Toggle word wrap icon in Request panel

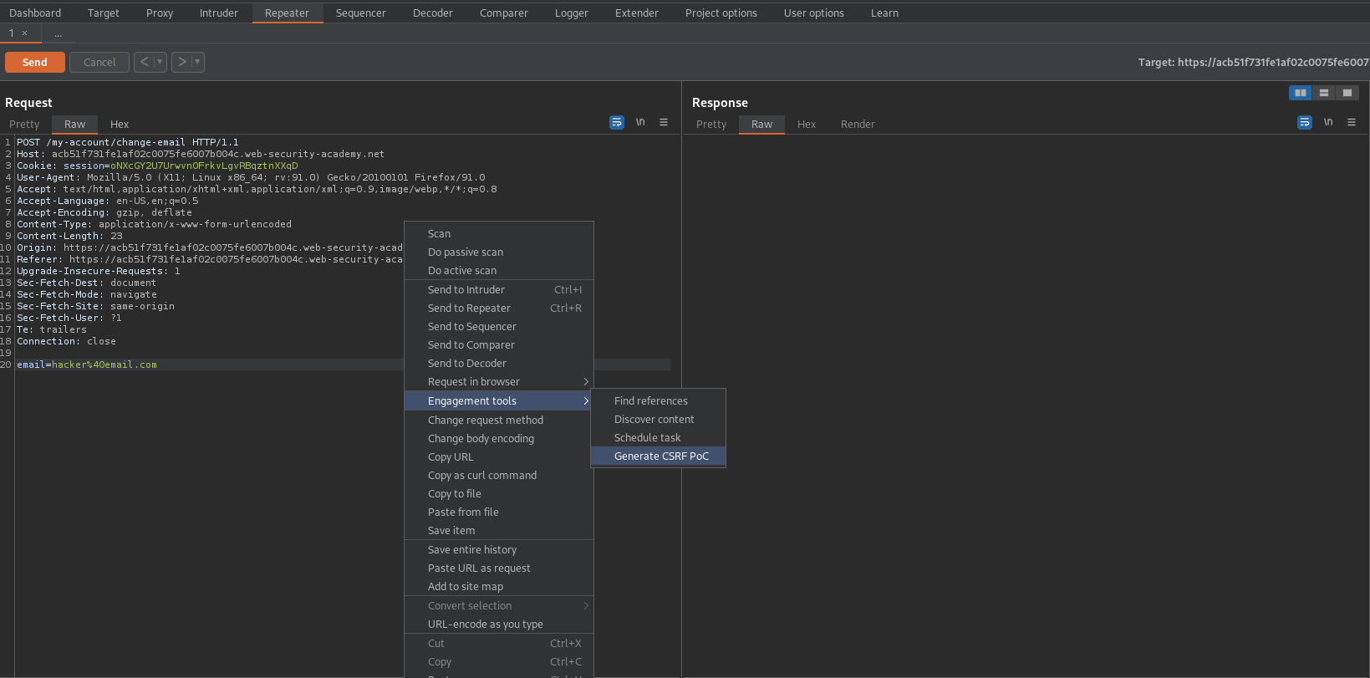617,122
